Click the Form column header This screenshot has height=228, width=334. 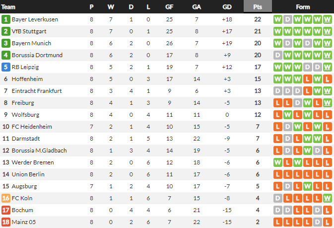[302, 7]
